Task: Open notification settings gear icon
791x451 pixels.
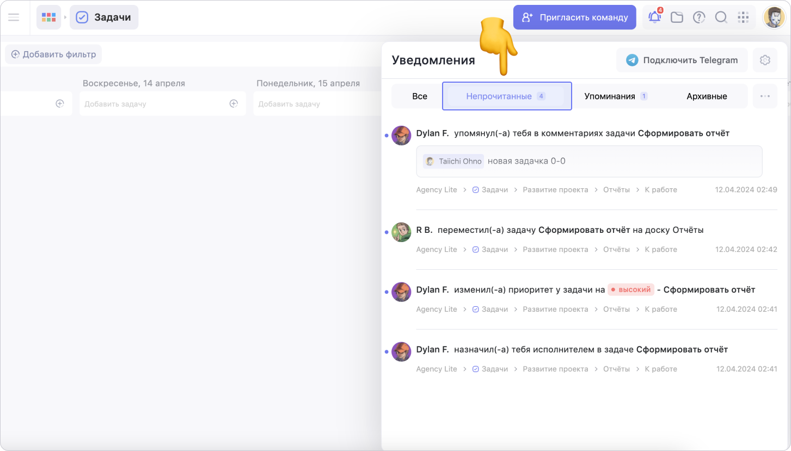Action: (765, 60)
